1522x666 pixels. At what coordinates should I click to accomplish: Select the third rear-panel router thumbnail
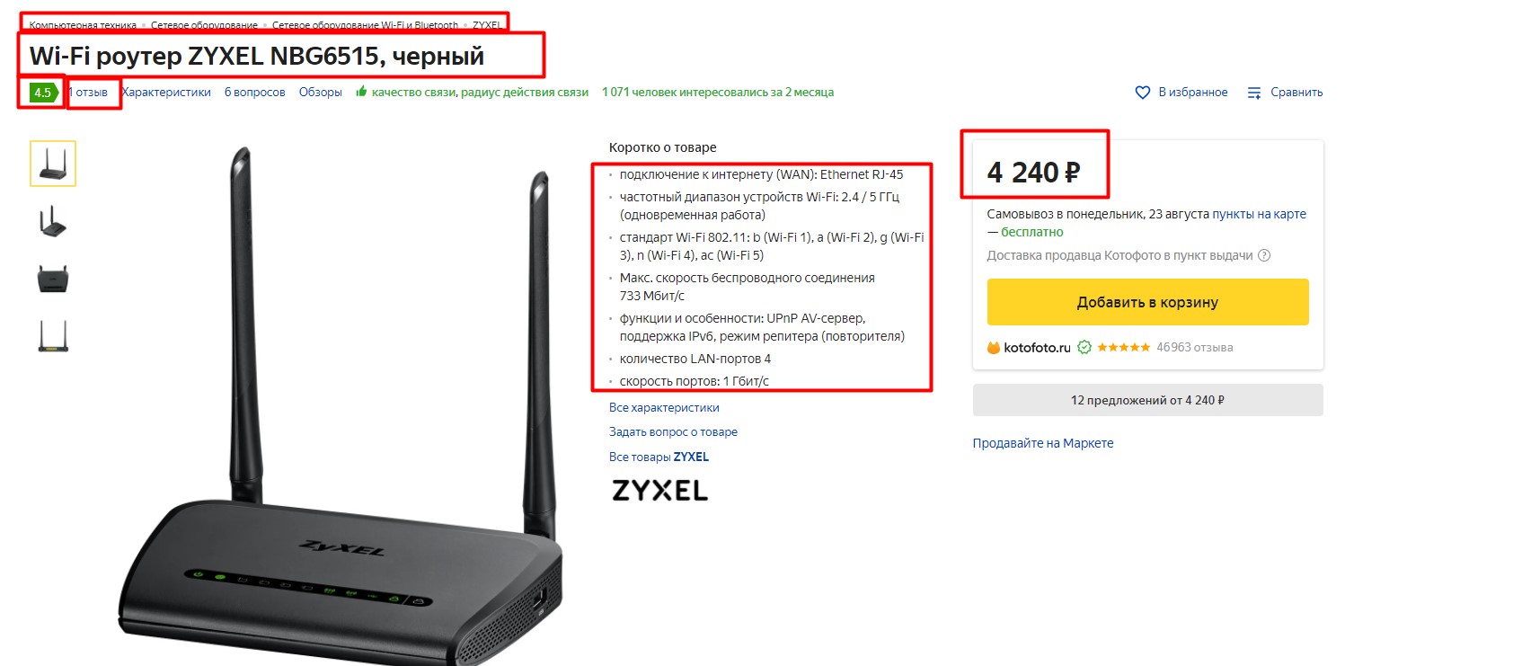click(x=53, y=279)
